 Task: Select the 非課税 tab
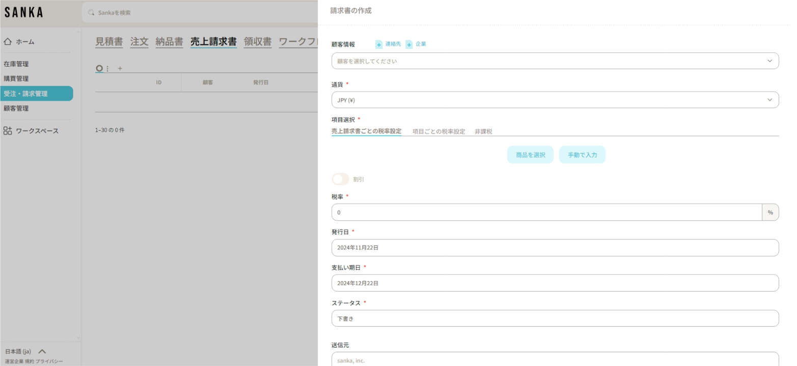pyautogui.click(x=483, y=131)
